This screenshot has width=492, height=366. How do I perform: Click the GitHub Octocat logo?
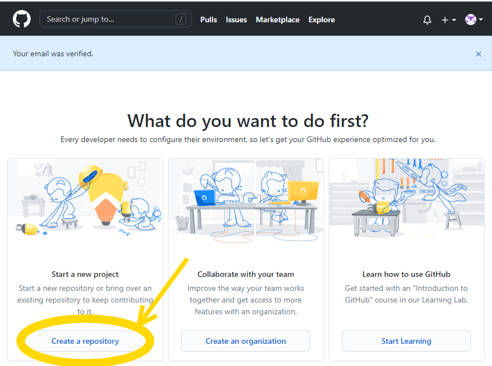22,19
